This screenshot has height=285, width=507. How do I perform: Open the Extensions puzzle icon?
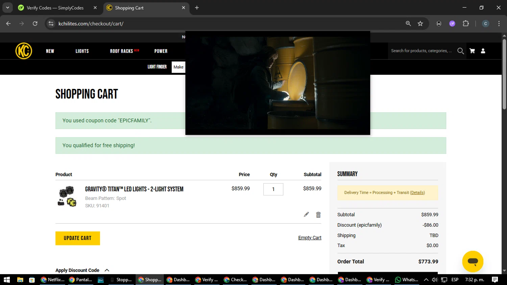pyautogui.click(x=466, y=24)
